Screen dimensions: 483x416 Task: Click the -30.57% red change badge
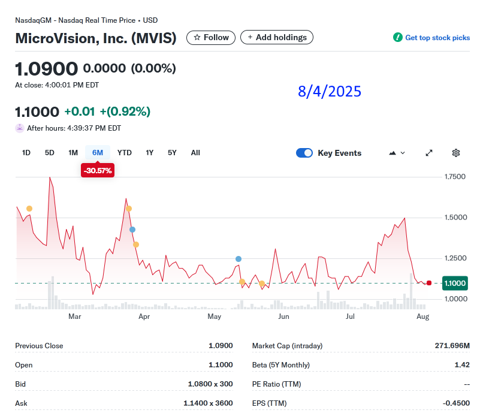tap(98, 170)
